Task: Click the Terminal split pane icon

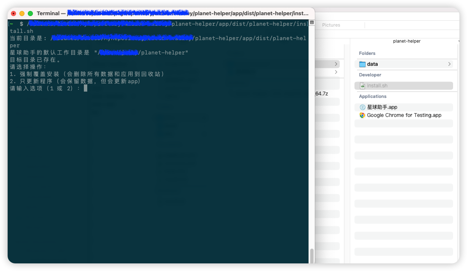Action: click(x=311, y=23)
